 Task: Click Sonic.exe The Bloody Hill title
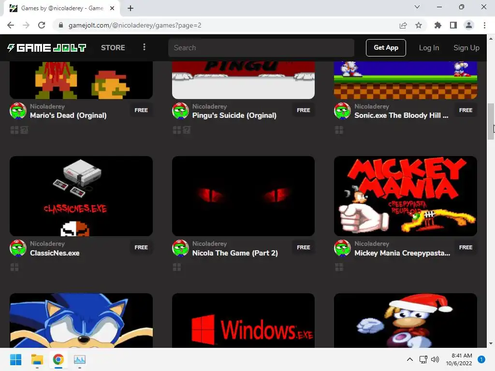click(x=401, y=115)
